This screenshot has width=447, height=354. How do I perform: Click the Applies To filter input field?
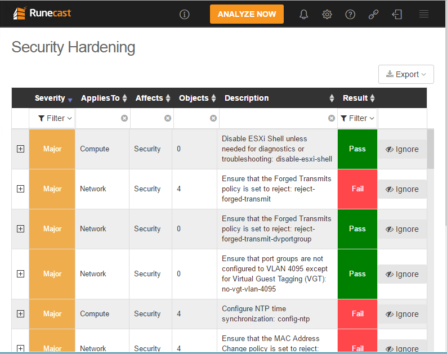(98, 118)
